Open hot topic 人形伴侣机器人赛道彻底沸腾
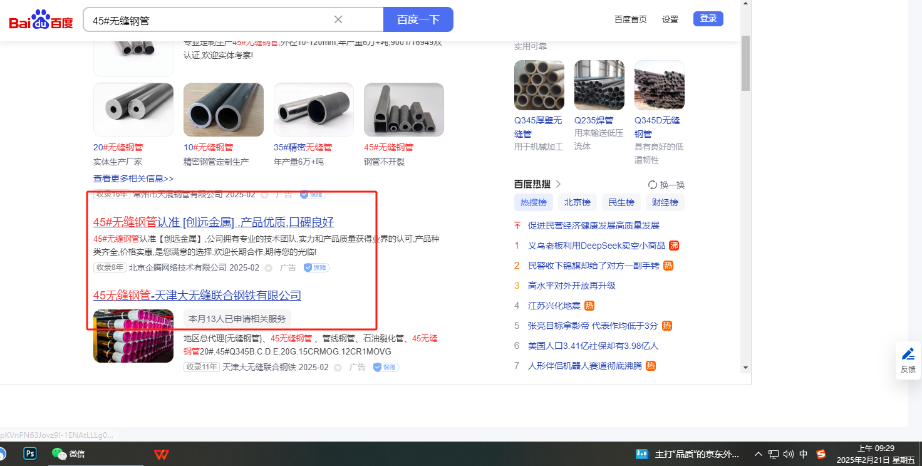This screenshot has width=922, height=466. (x=585, y=366)
